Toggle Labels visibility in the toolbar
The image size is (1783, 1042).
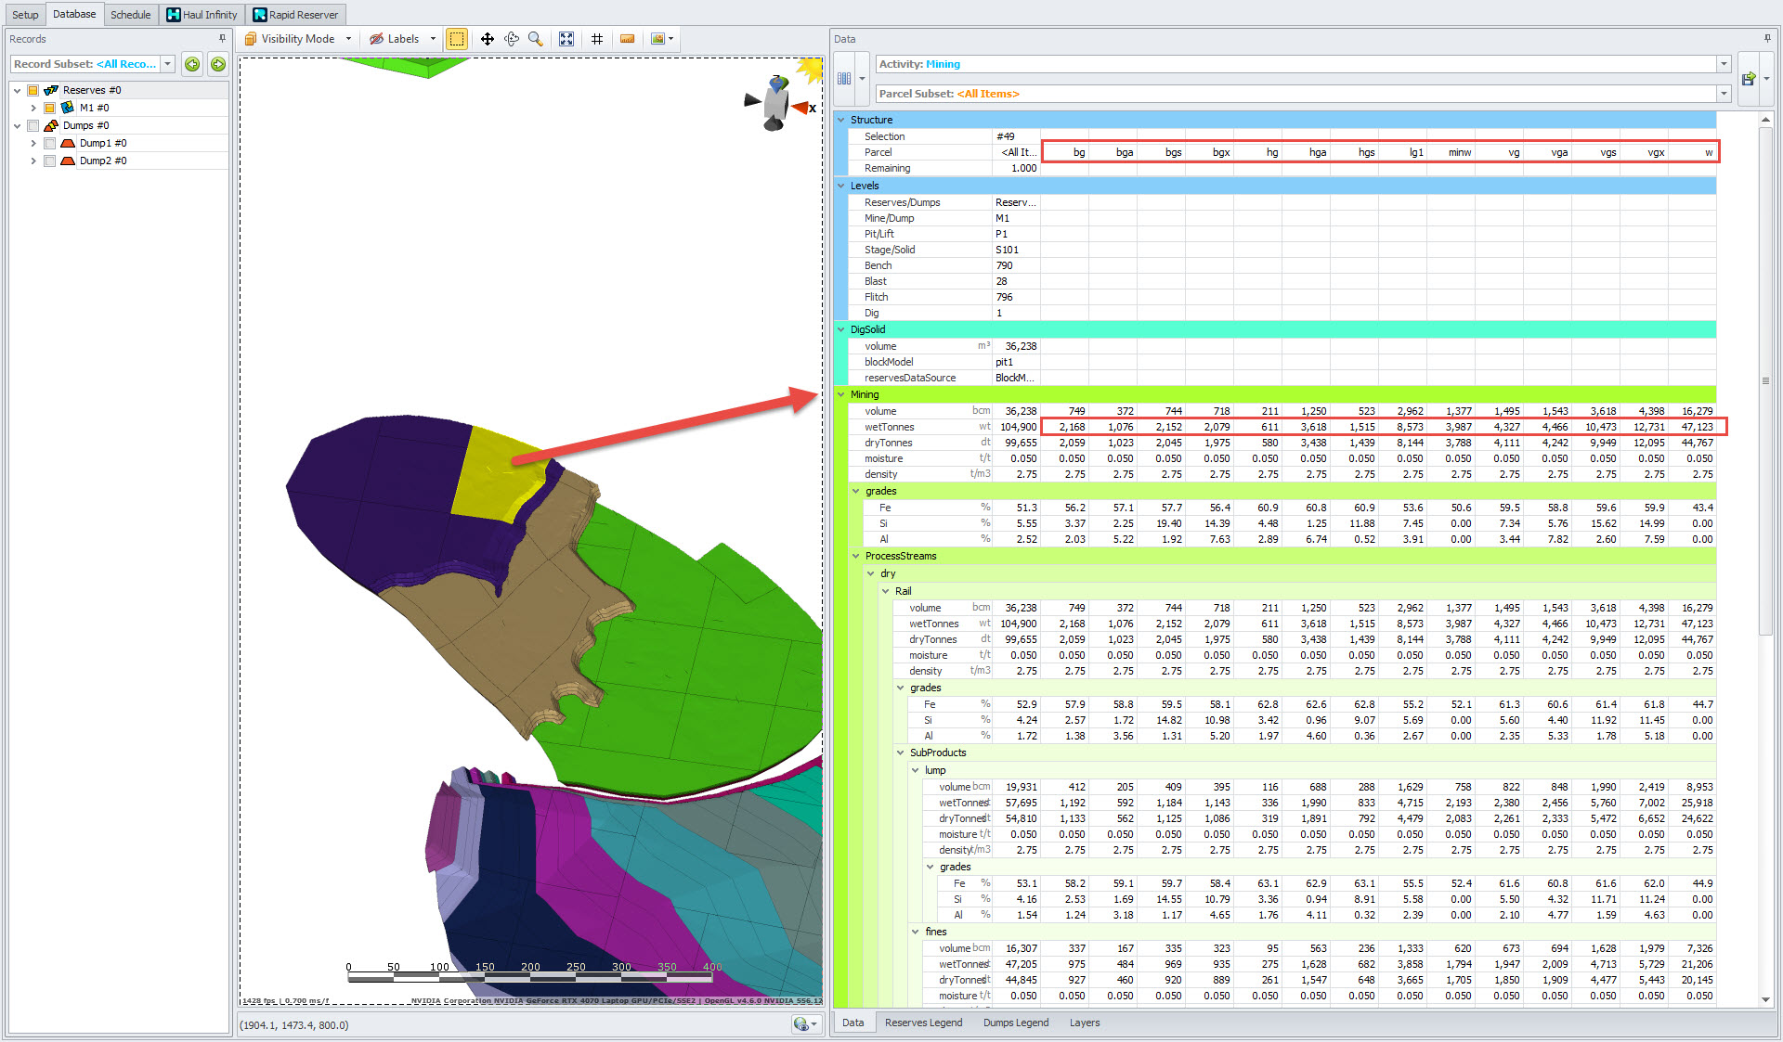point(399,38)
